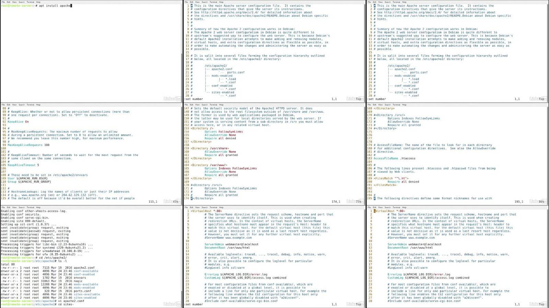Click 'mods-available' in the ls -l listing
This screenshot has width=549, height=308.
tap(86, 285)
